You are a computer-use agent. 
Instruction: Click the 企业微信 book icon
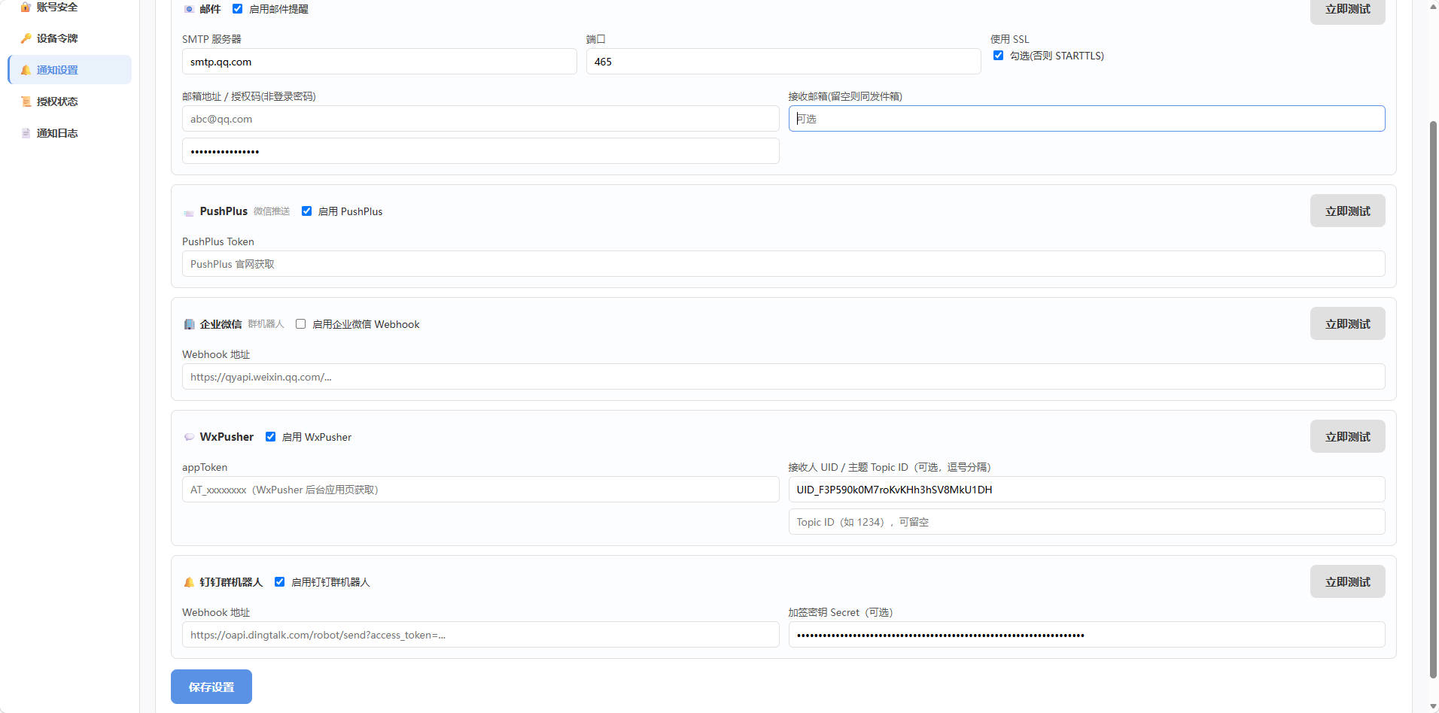click(x=189, y=324)
